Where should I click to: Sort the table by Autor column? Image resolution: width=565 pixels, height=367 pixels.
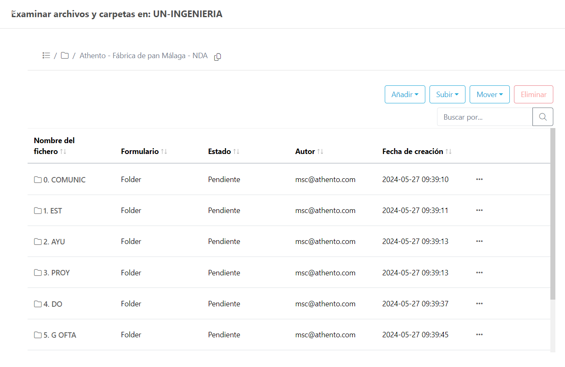320,151
